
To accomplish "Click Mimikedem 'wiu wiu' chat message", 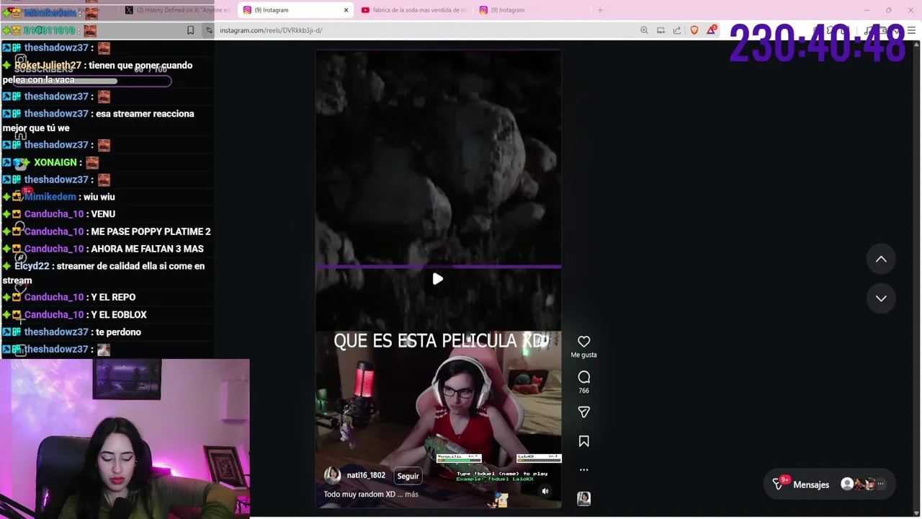I will click(99, 197).
